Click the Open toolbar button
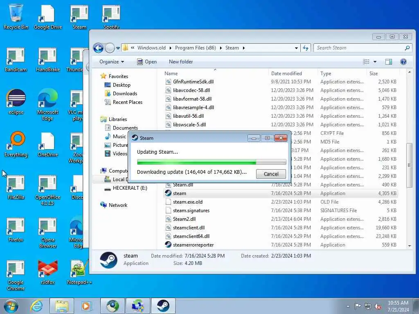The height and width of the screenshot is (314, 419). click(x=147, y=62)
